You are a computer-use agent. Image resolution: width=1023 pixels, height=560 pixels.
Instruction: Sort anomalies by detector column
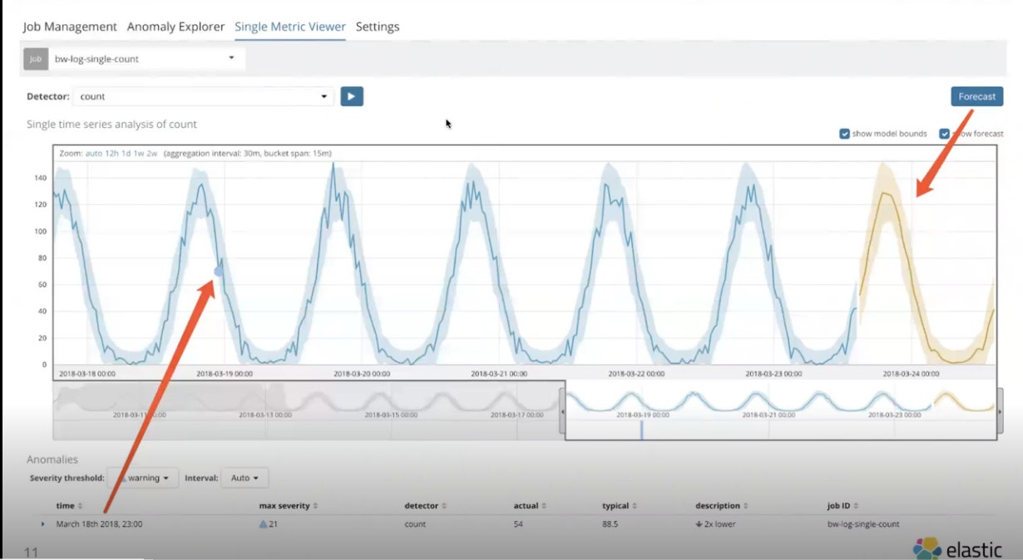426,505
